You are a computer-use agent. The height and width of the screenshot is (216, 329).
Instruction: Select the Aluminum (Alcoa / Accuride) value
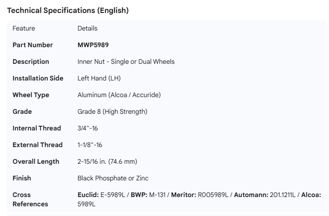pyautogui.click(x=119, y=95)
